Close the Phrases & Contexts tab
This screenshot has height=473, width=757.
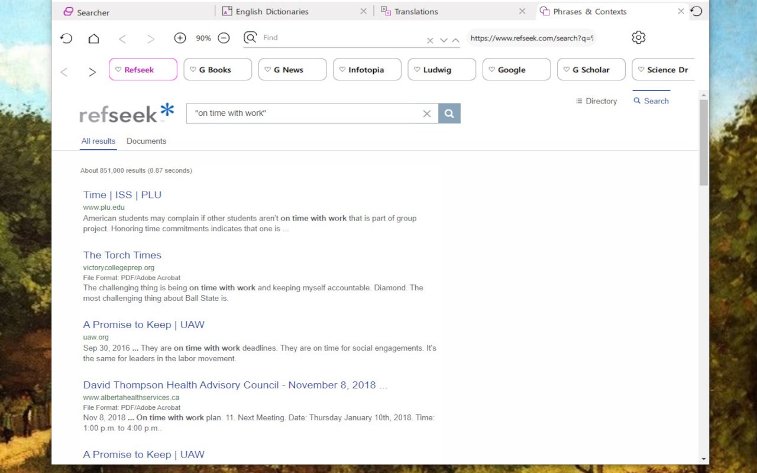[x=681, y=11]
